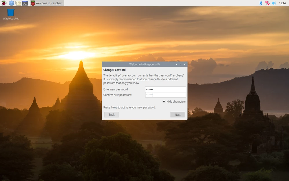Uncheck the Hide characters checkbox

click(x=164, y=102)
